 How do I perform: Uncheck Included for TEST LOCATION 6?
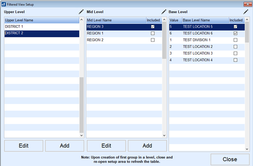coord(235,33)
